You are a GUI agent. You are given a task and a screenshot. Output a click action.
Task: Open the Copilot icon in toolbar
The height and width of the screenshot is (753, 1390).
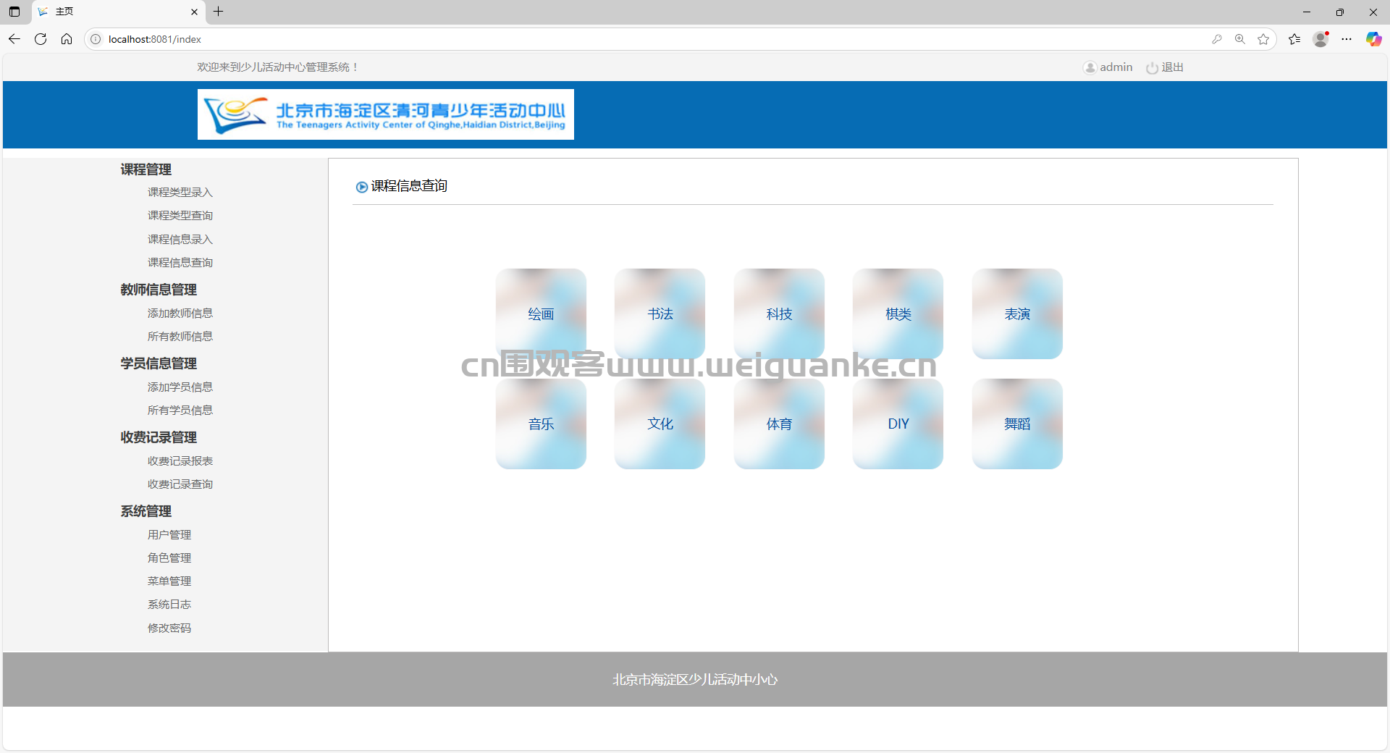coord(1373,39)
